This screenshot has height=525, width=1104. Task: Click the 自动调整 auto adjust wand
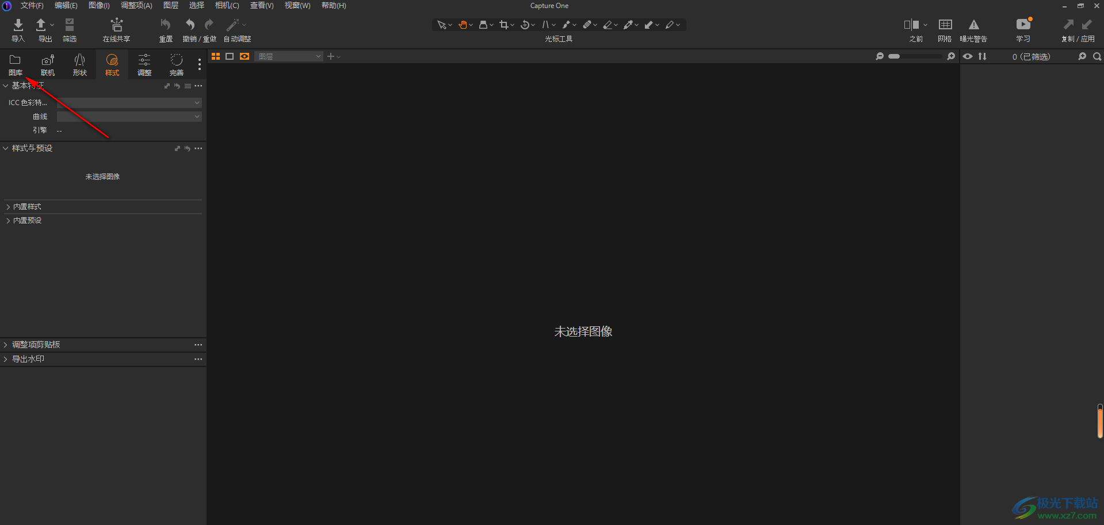(x=233, y=25)
